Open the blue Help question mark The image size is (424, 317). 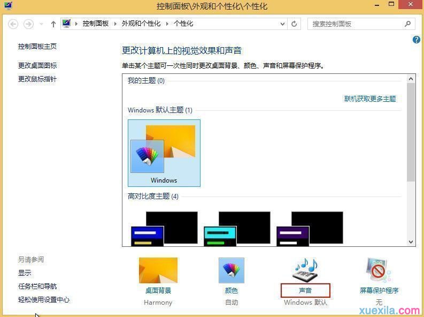pos(417,40)
